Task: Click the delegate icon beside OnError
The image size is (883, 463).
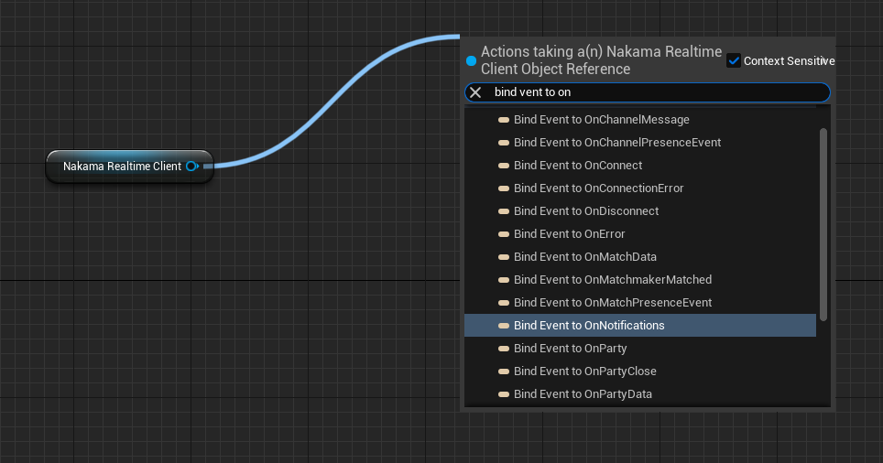Action: pyautogui.click(x=503, y=234)
